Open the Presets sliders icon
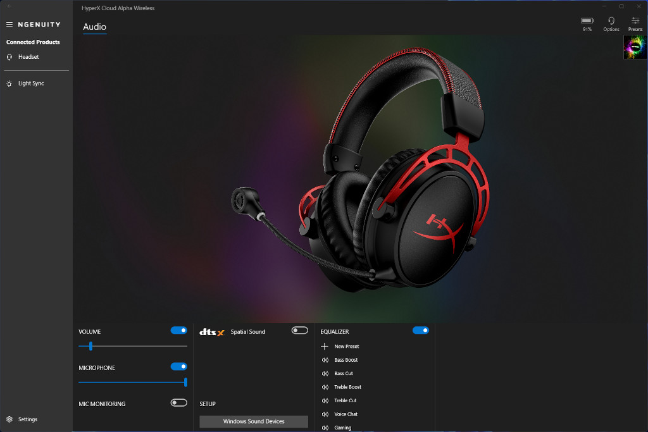Viewport: 648px width, 432px height. click(635, 20)
